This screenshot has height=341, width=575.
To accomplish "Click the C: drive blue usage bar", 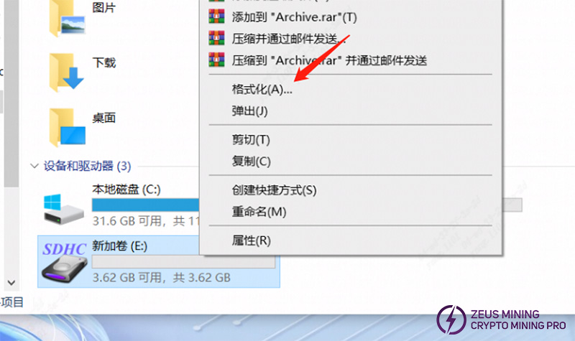I will [145, 205].
